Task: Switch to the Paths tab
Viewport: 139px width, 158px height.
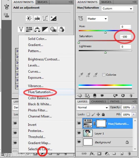Action: point(115,102)
